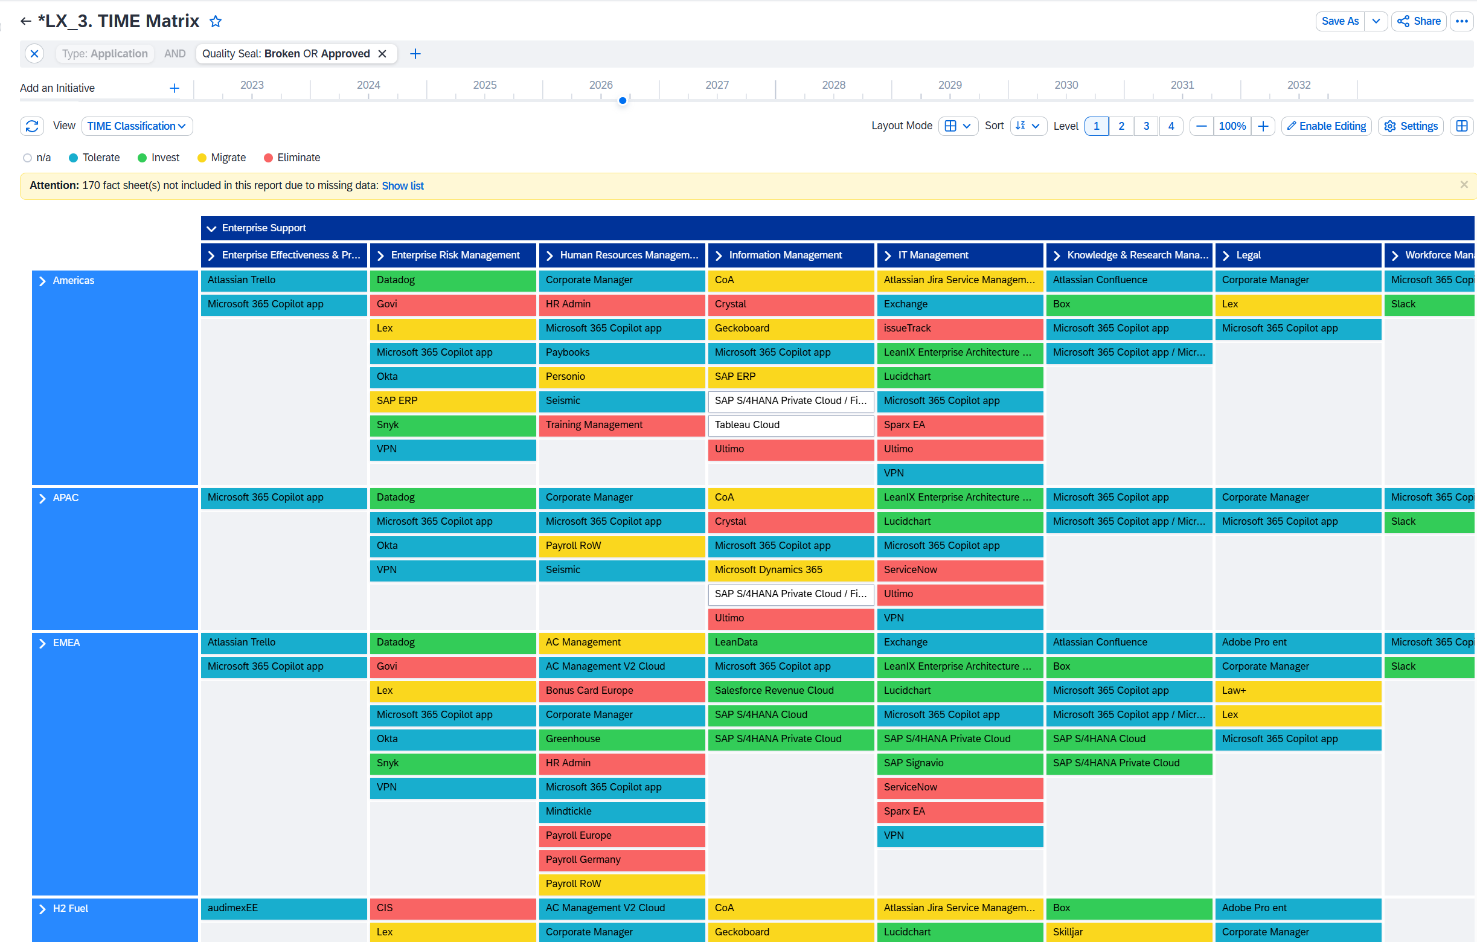Favorite the report with the star icon
The image size is (1477, 942).
point(216,22)
